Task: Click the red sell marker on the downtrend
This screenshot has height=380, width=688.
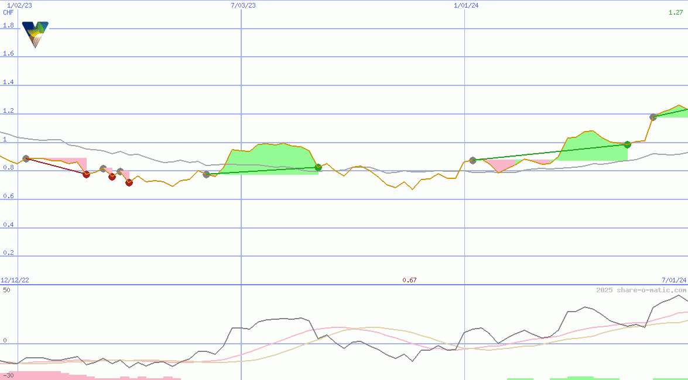Action: coord(86,174)
